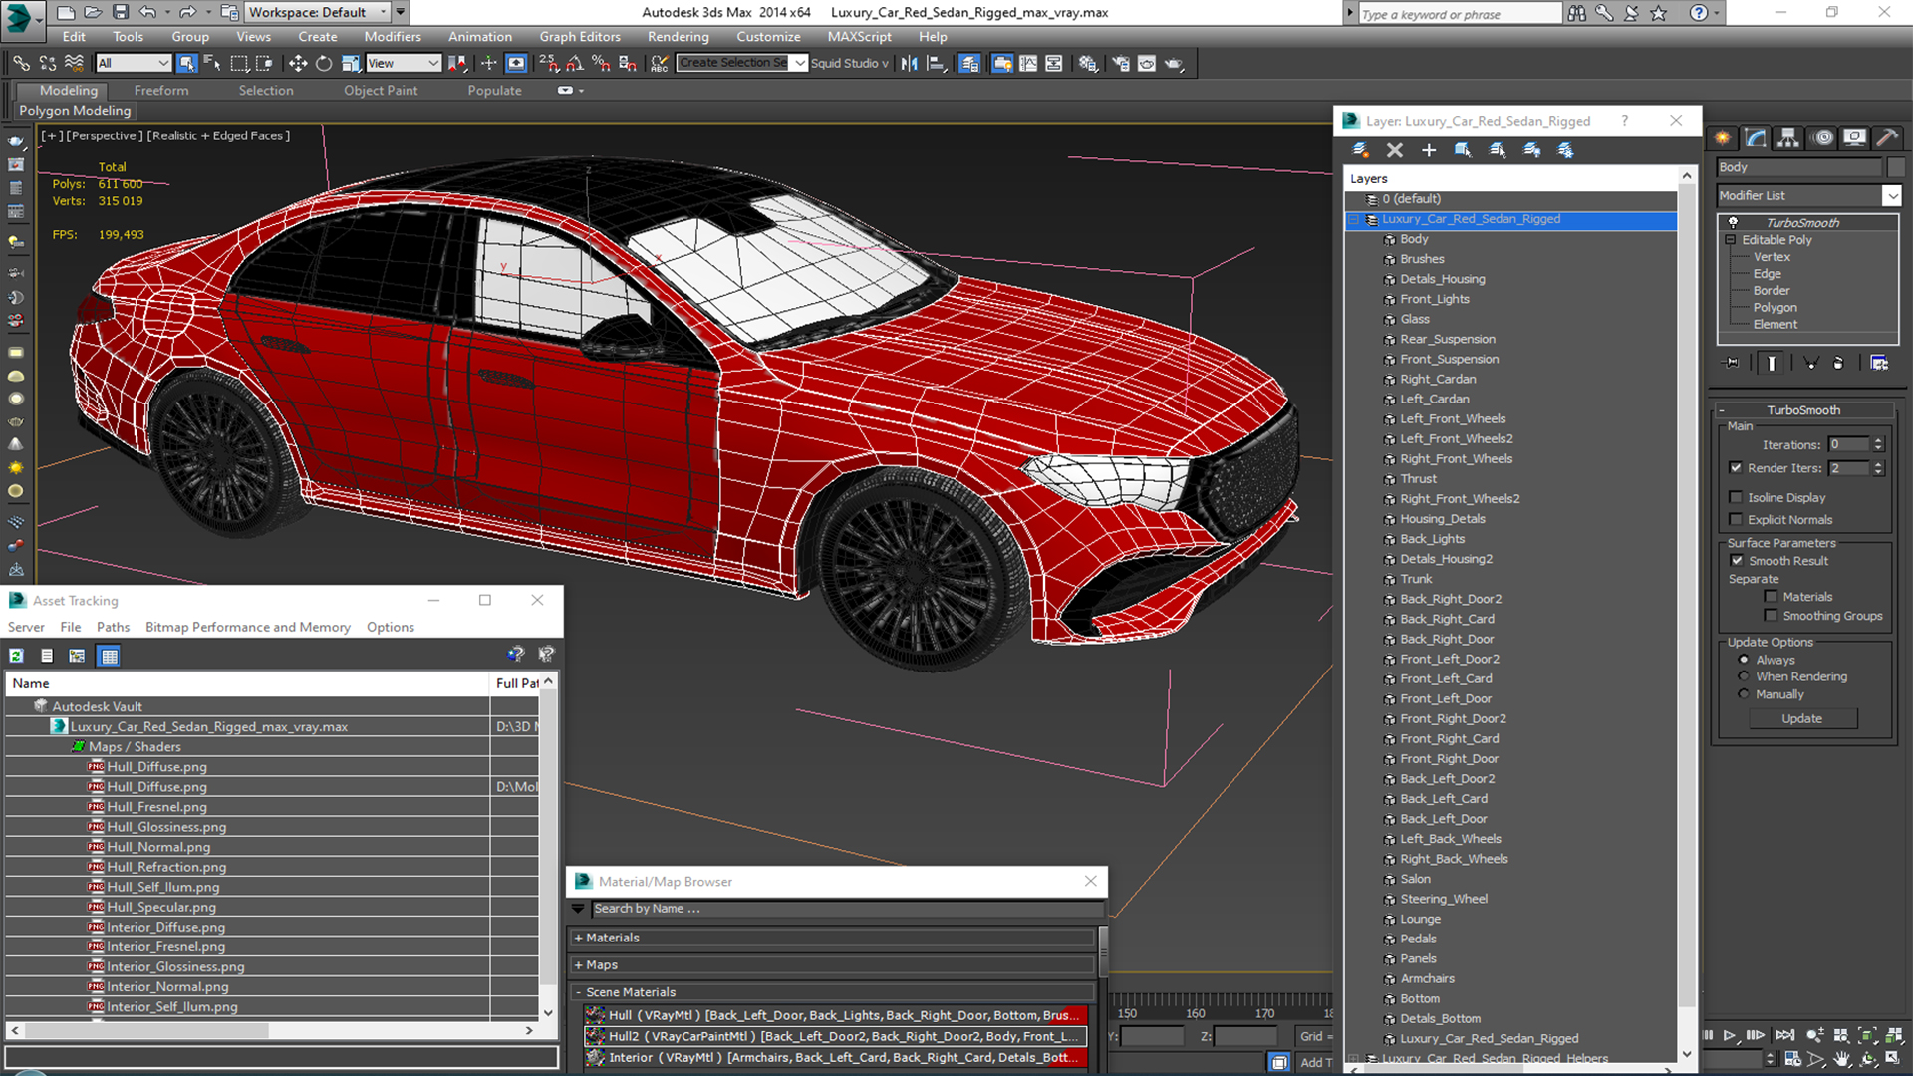The width and height of the screenshot is (1913, 1076).
Task: Click the object color swatch beside Body
Action: [1896, 167]
